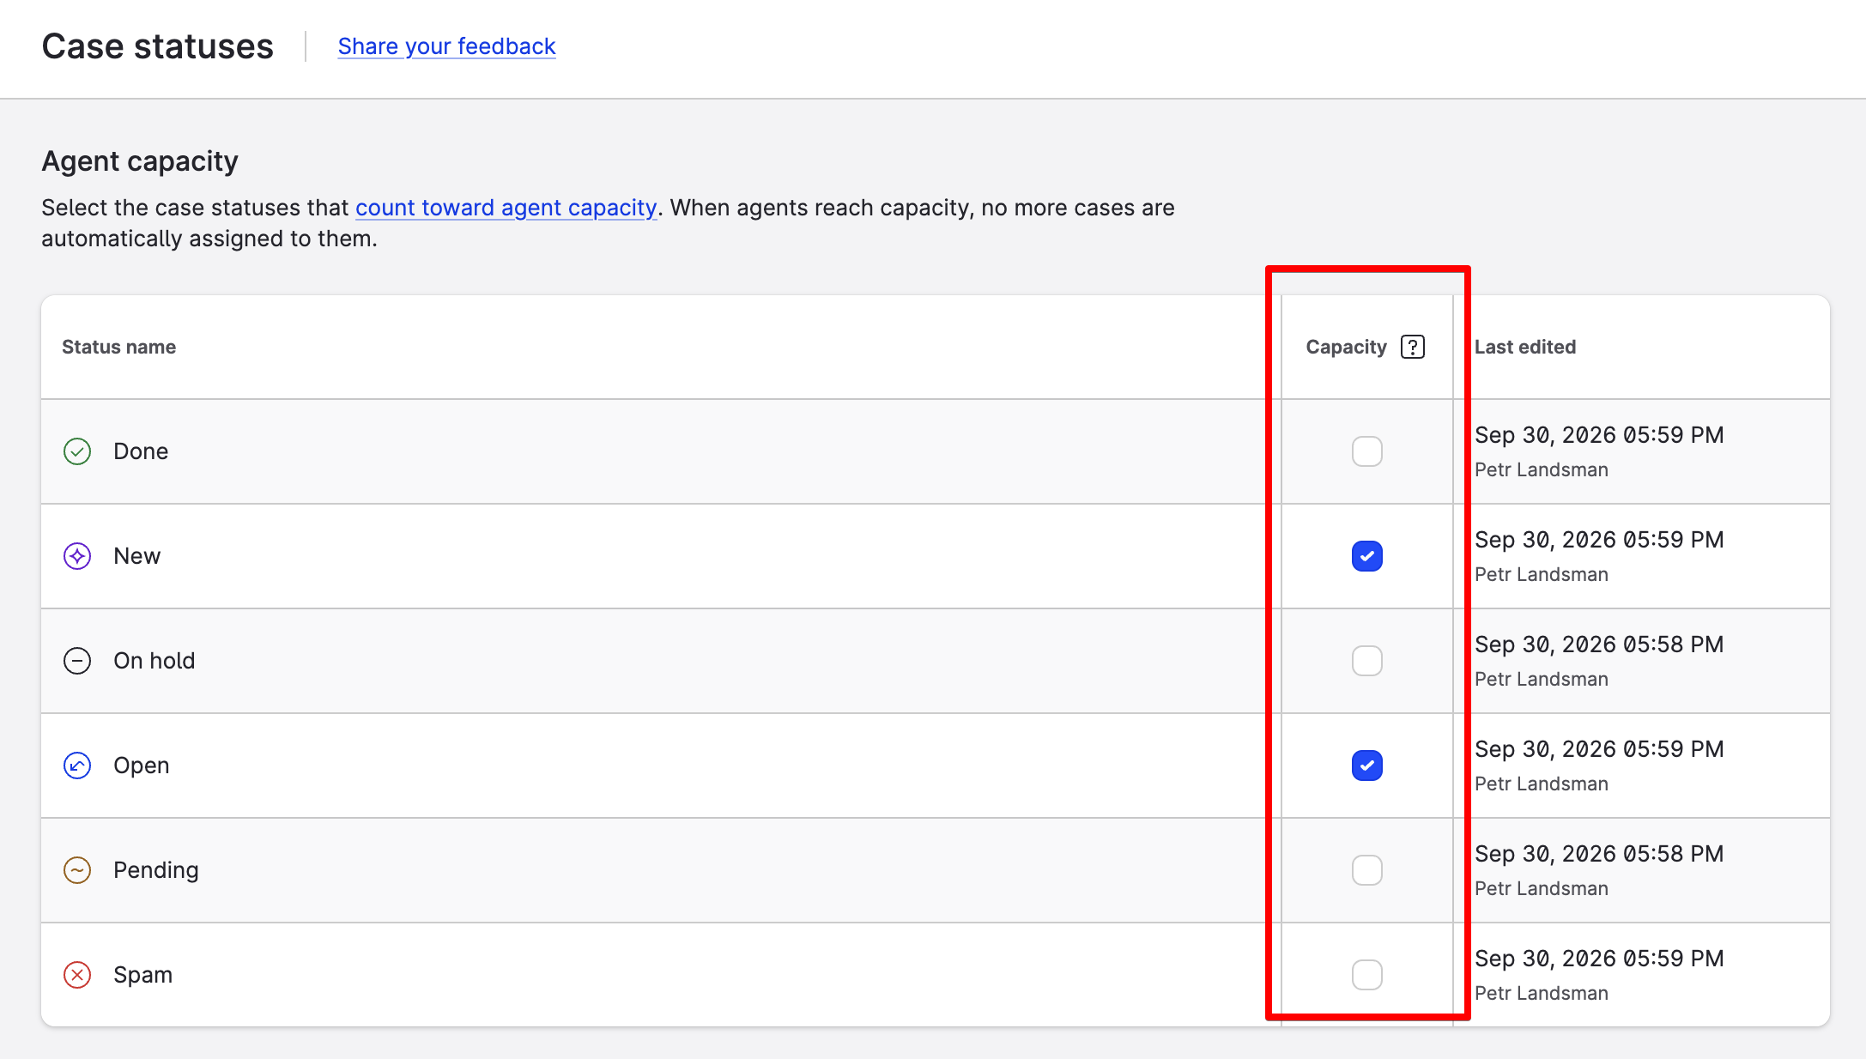Follow the count toward agent capacity link
Screen dimensions: 1866x1059
506,208
